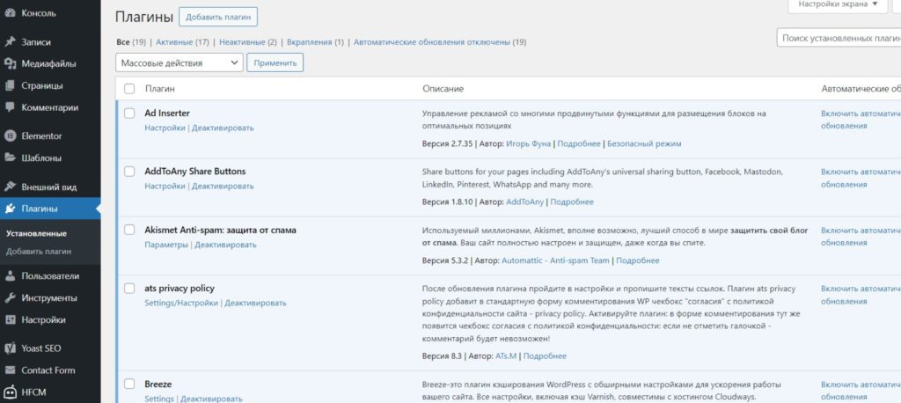Image resolution: width=901 pixels, height=403 pixels.
Task: Check the ats privacy policy checkbox
Action: (129, 288)
